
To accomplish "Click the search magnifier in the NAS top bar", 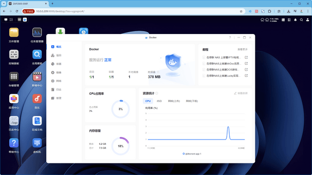I will 301,20.
